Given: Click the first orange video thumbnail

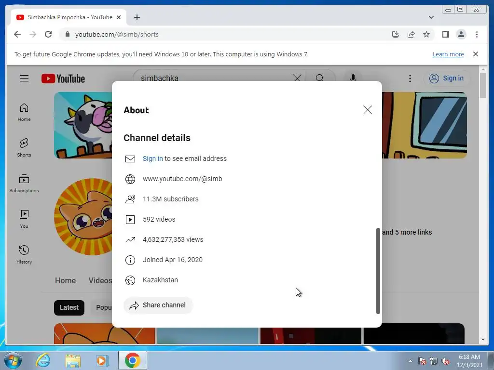Looking at the screenshot, I should 104,333.
